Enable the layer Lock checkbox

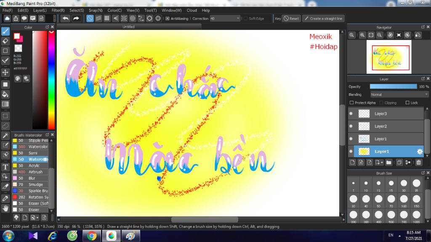407,103
